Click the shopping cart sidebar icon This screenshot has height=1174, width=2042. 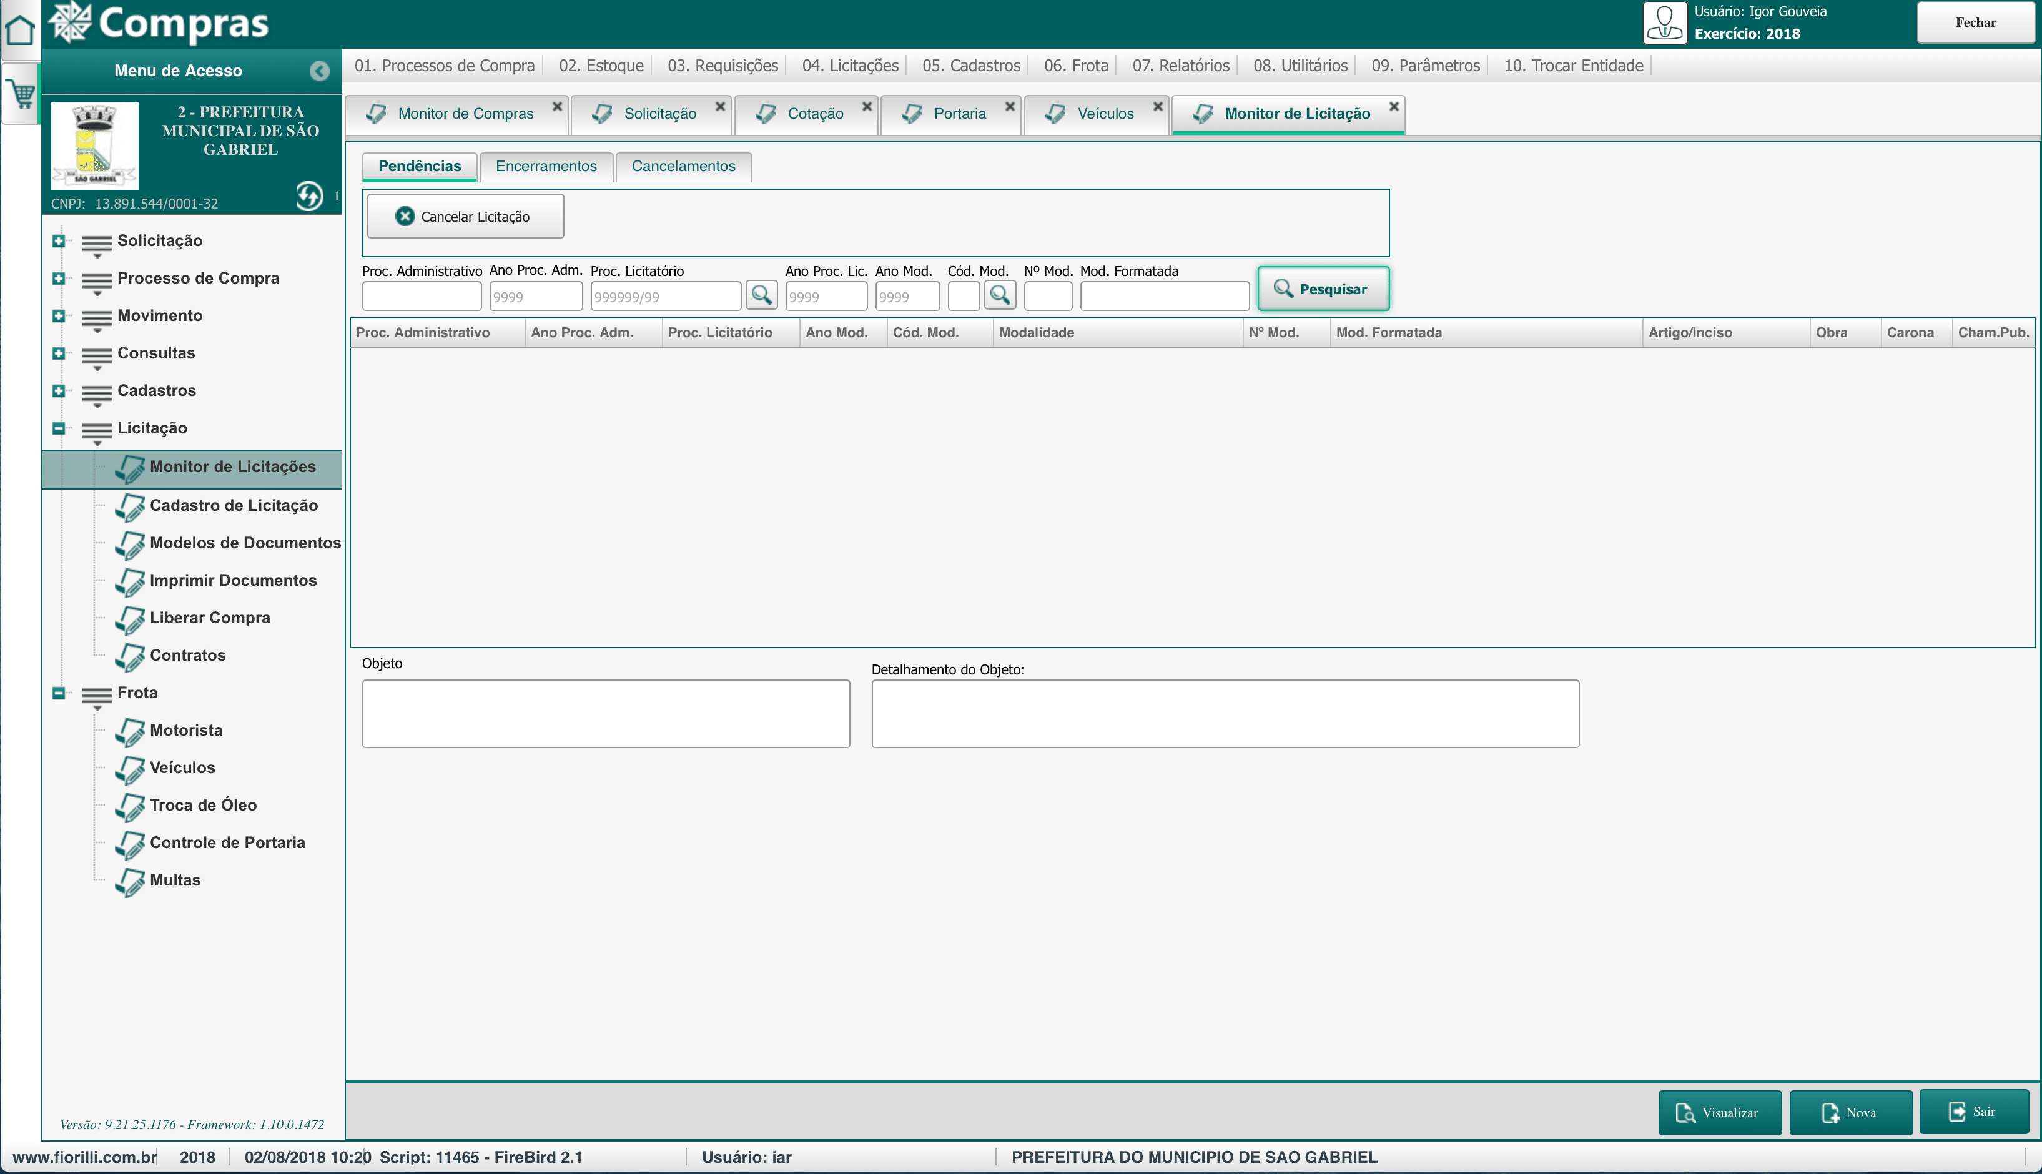click(22, 95)
